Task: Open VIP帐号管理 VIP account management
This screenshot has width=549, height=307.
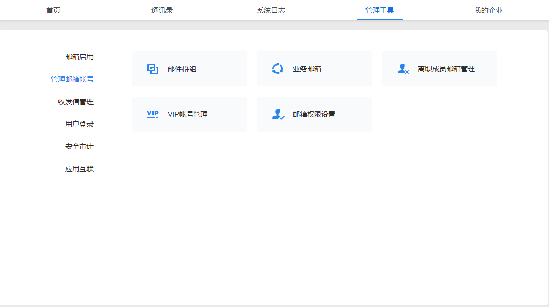Action: tap(190, 114)
